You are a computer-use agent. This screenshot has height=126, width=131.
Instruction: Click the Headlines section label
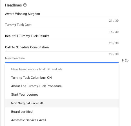click(x=14, y=5)
